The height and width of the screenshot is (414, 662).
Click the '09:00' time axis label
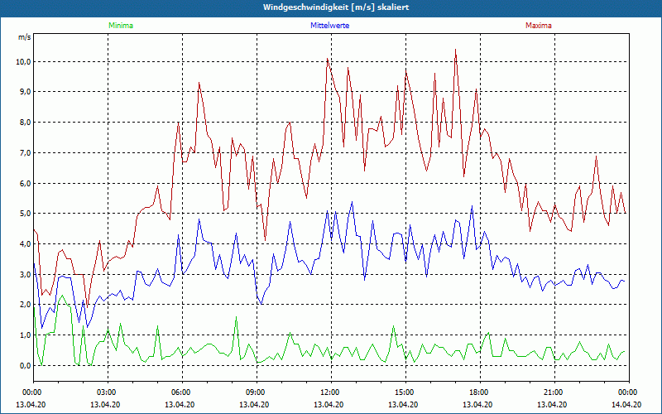tap(257, 392)
